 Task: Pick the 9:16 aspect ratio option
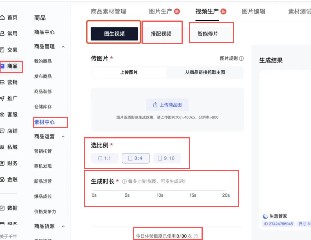coord(166,158)
